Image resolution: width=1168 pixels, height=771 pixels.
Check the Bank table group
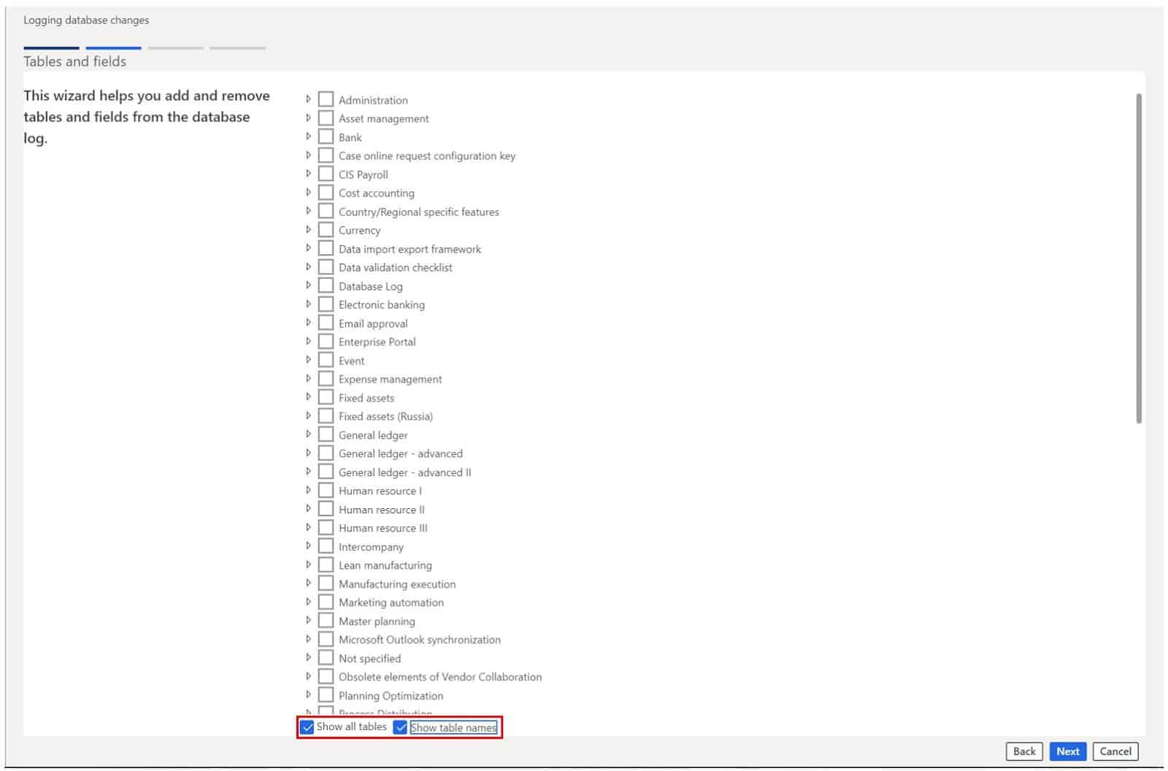coord(326,136)
